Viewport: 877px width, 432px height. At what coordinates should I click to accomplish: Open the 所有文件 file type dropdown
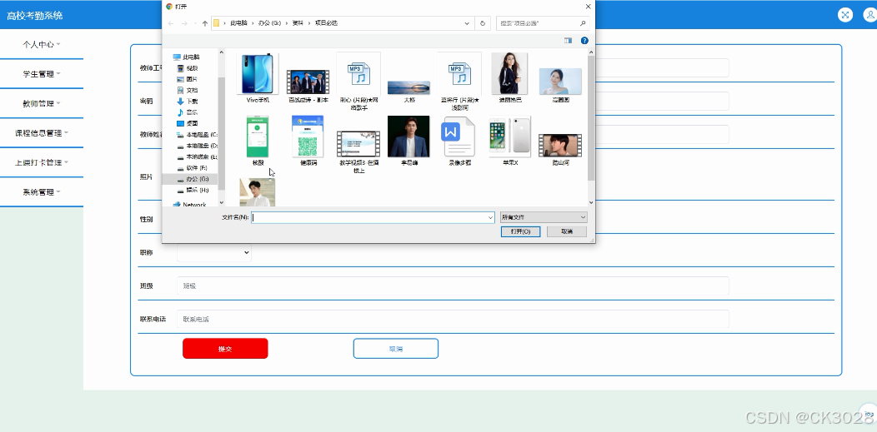pyautogui.click(x=544, y=218)
